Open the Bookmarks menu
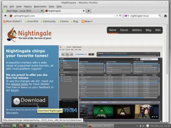The width and height of the screenshot is (171, 128). (x=40, y=7)
